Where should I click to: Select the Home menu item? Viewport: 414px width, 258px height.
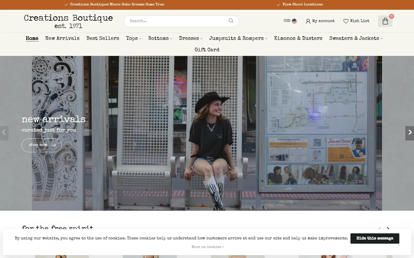coord(32,38)
